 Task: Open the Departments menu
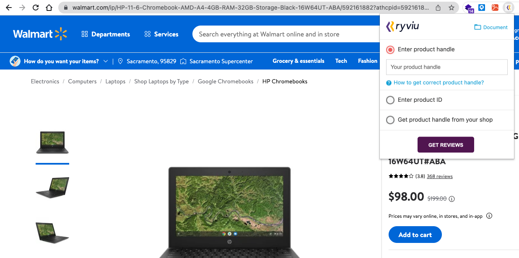(106, 34)
